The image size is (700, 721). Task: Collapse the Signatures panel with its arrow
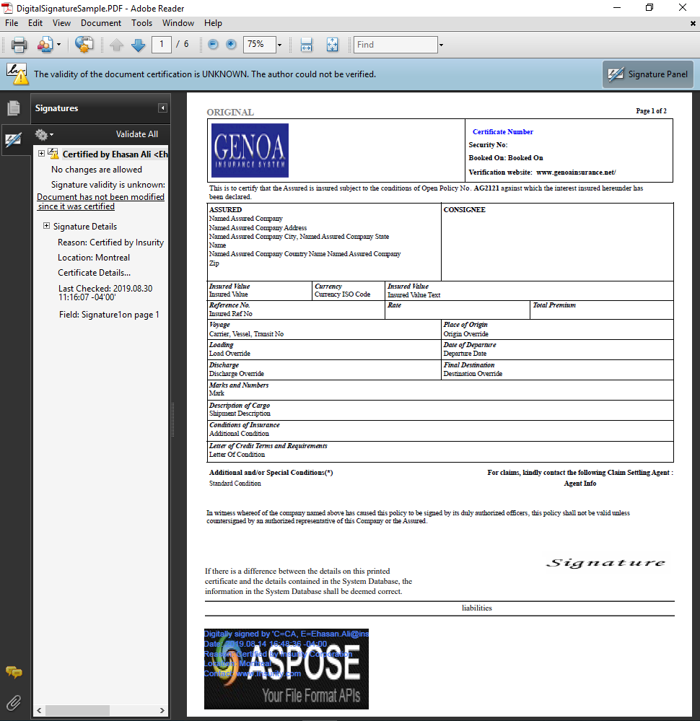[x=162, y=108]
